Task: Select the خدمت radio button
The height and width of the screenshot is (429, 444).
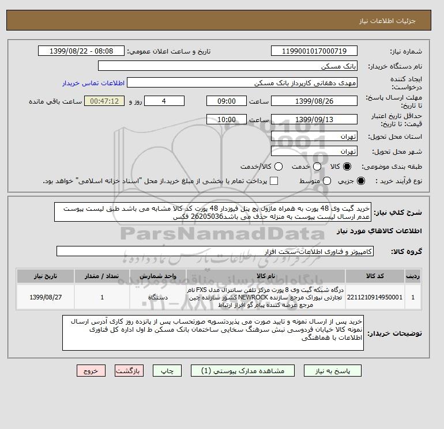Action: point(317,166)
